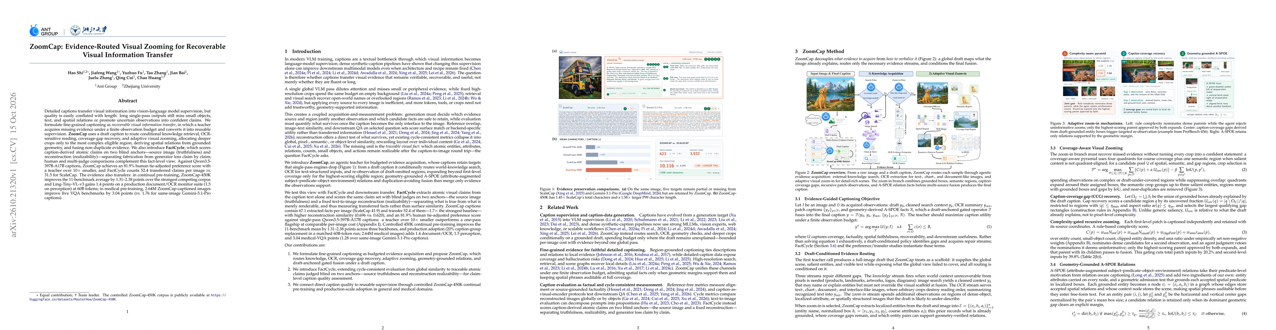Click the '2 Related Work' section heading
Image resolution: width=1276 pixels, height=330 pixels.
point(559,207)
